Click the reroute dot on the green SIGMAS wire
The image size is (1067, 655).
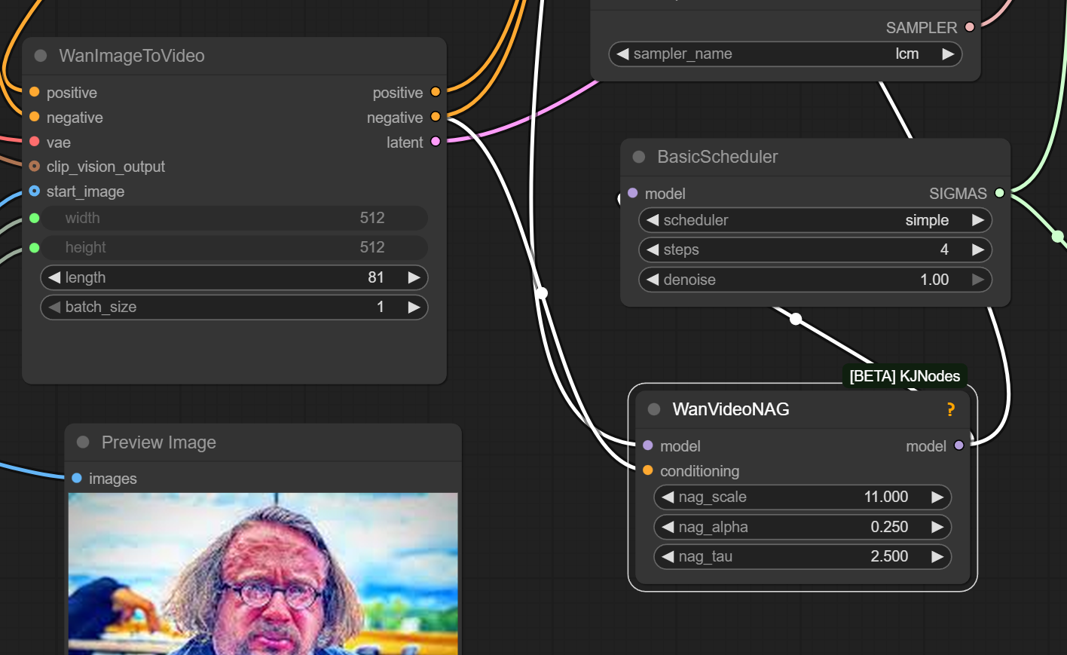tap(1058, 237)
